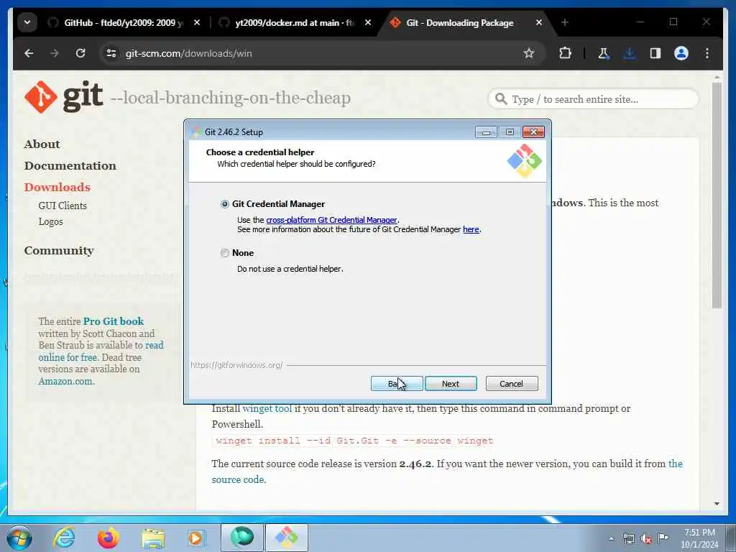The width and height of the screenshot is (736, 552).
Task: Click the search magnifier icon
Action: (x=501, y=99)
